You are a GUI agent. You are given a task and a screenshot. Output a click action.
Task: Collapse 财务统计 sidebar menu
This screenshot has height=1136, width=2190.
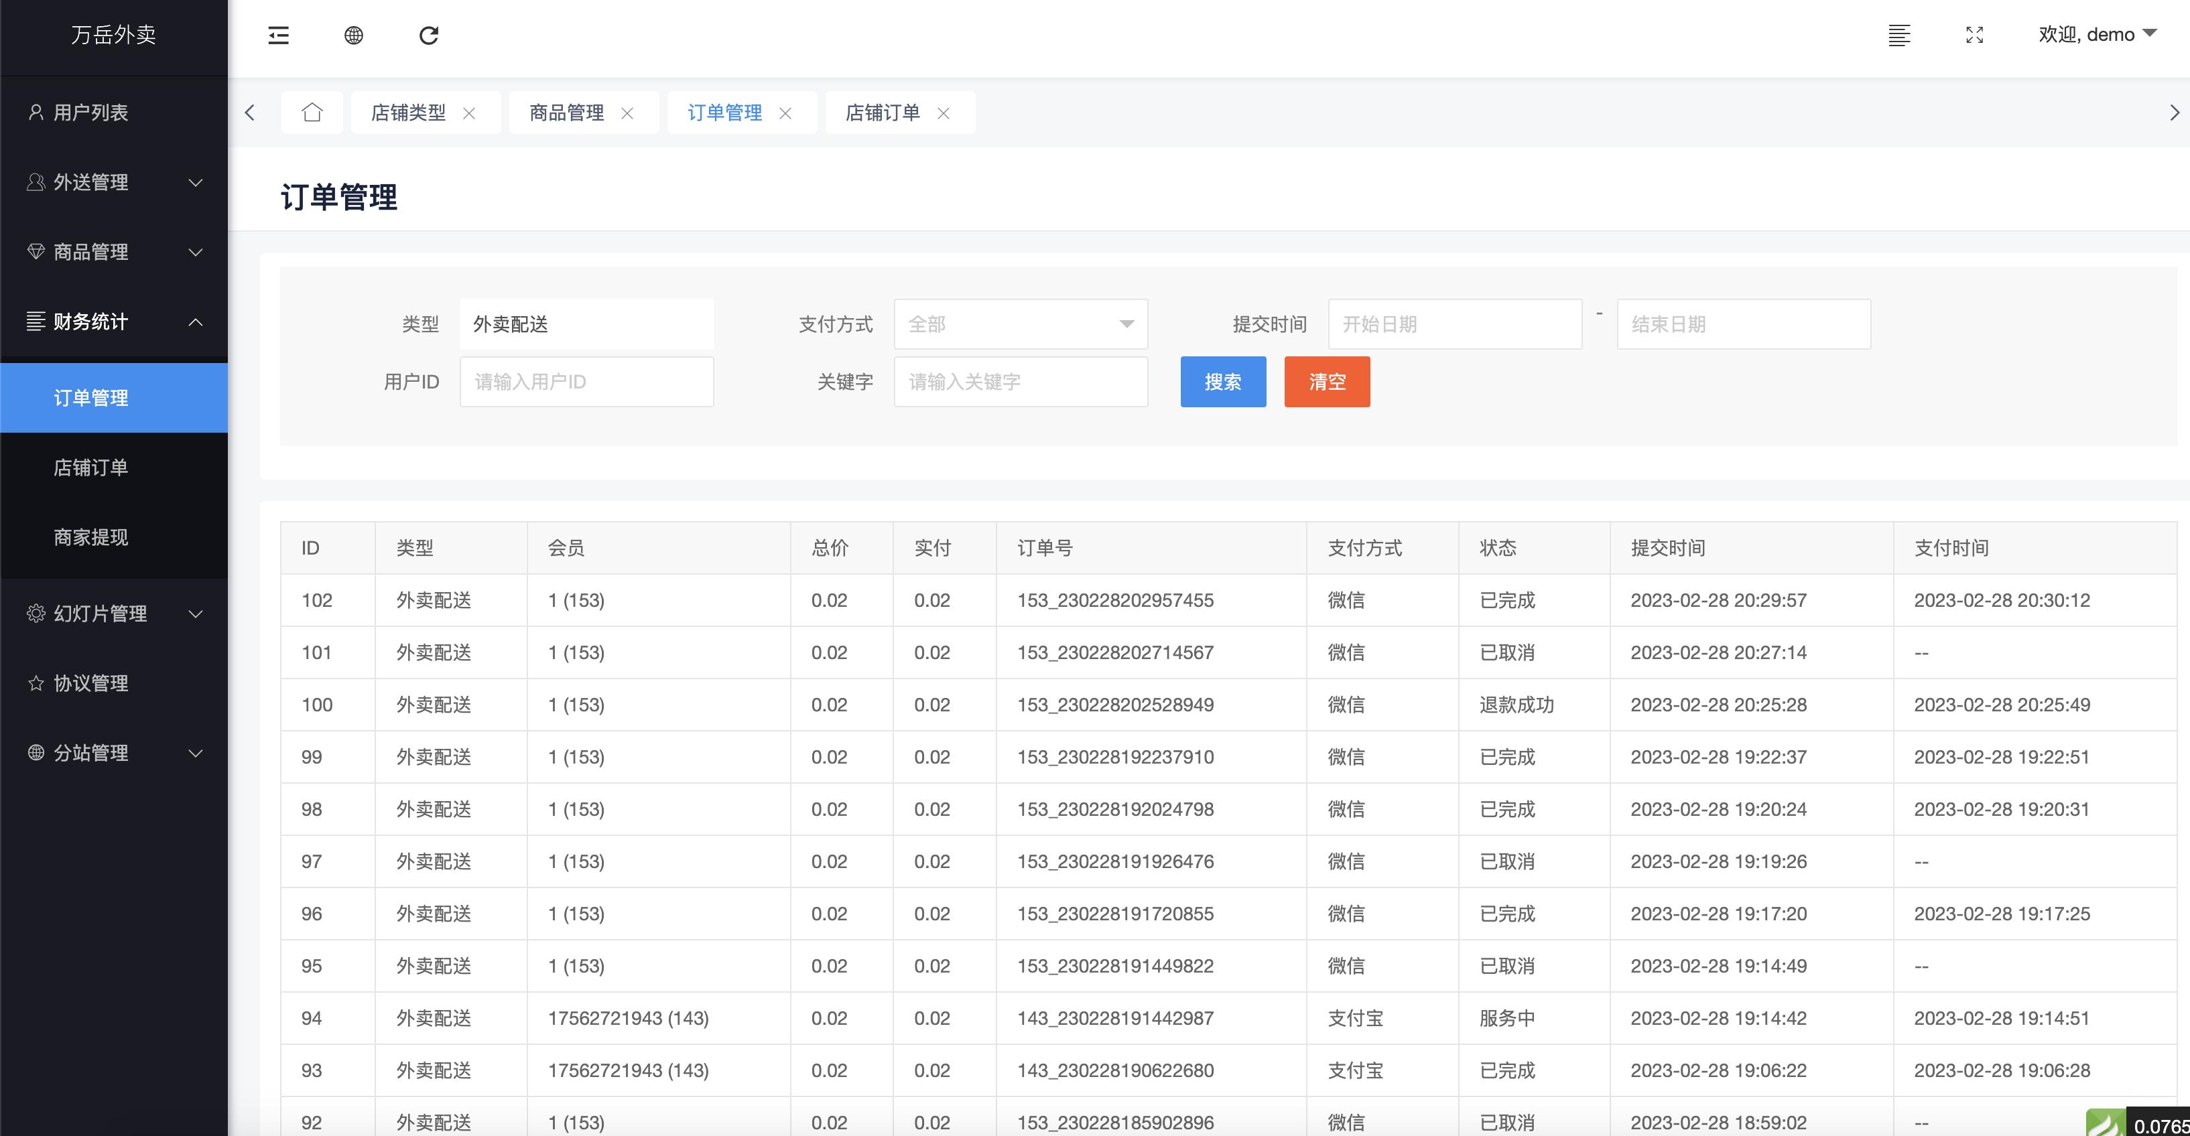coord(114,321)
